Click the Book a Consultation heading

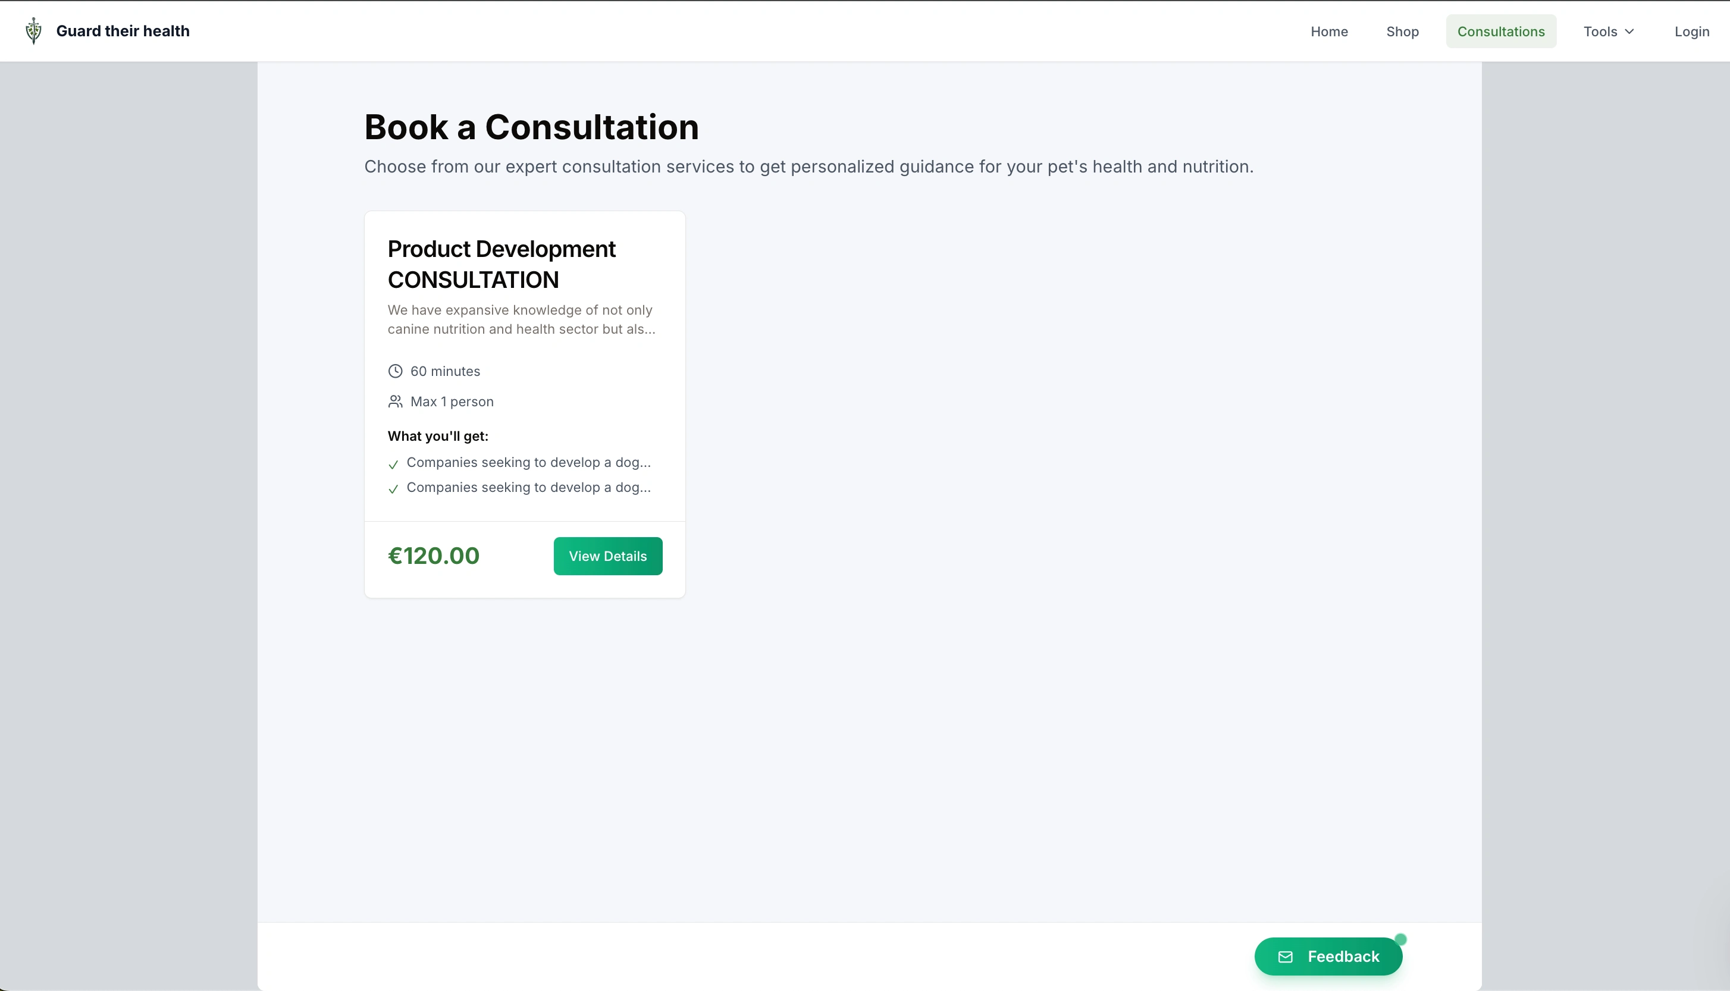coord(531,127)
